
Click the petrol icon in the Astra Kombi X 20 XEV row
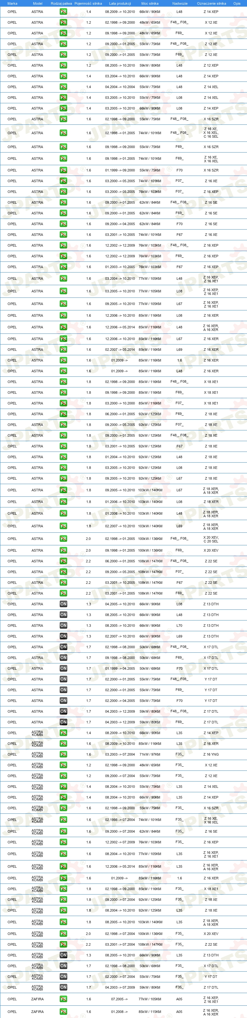click(63, 933)
